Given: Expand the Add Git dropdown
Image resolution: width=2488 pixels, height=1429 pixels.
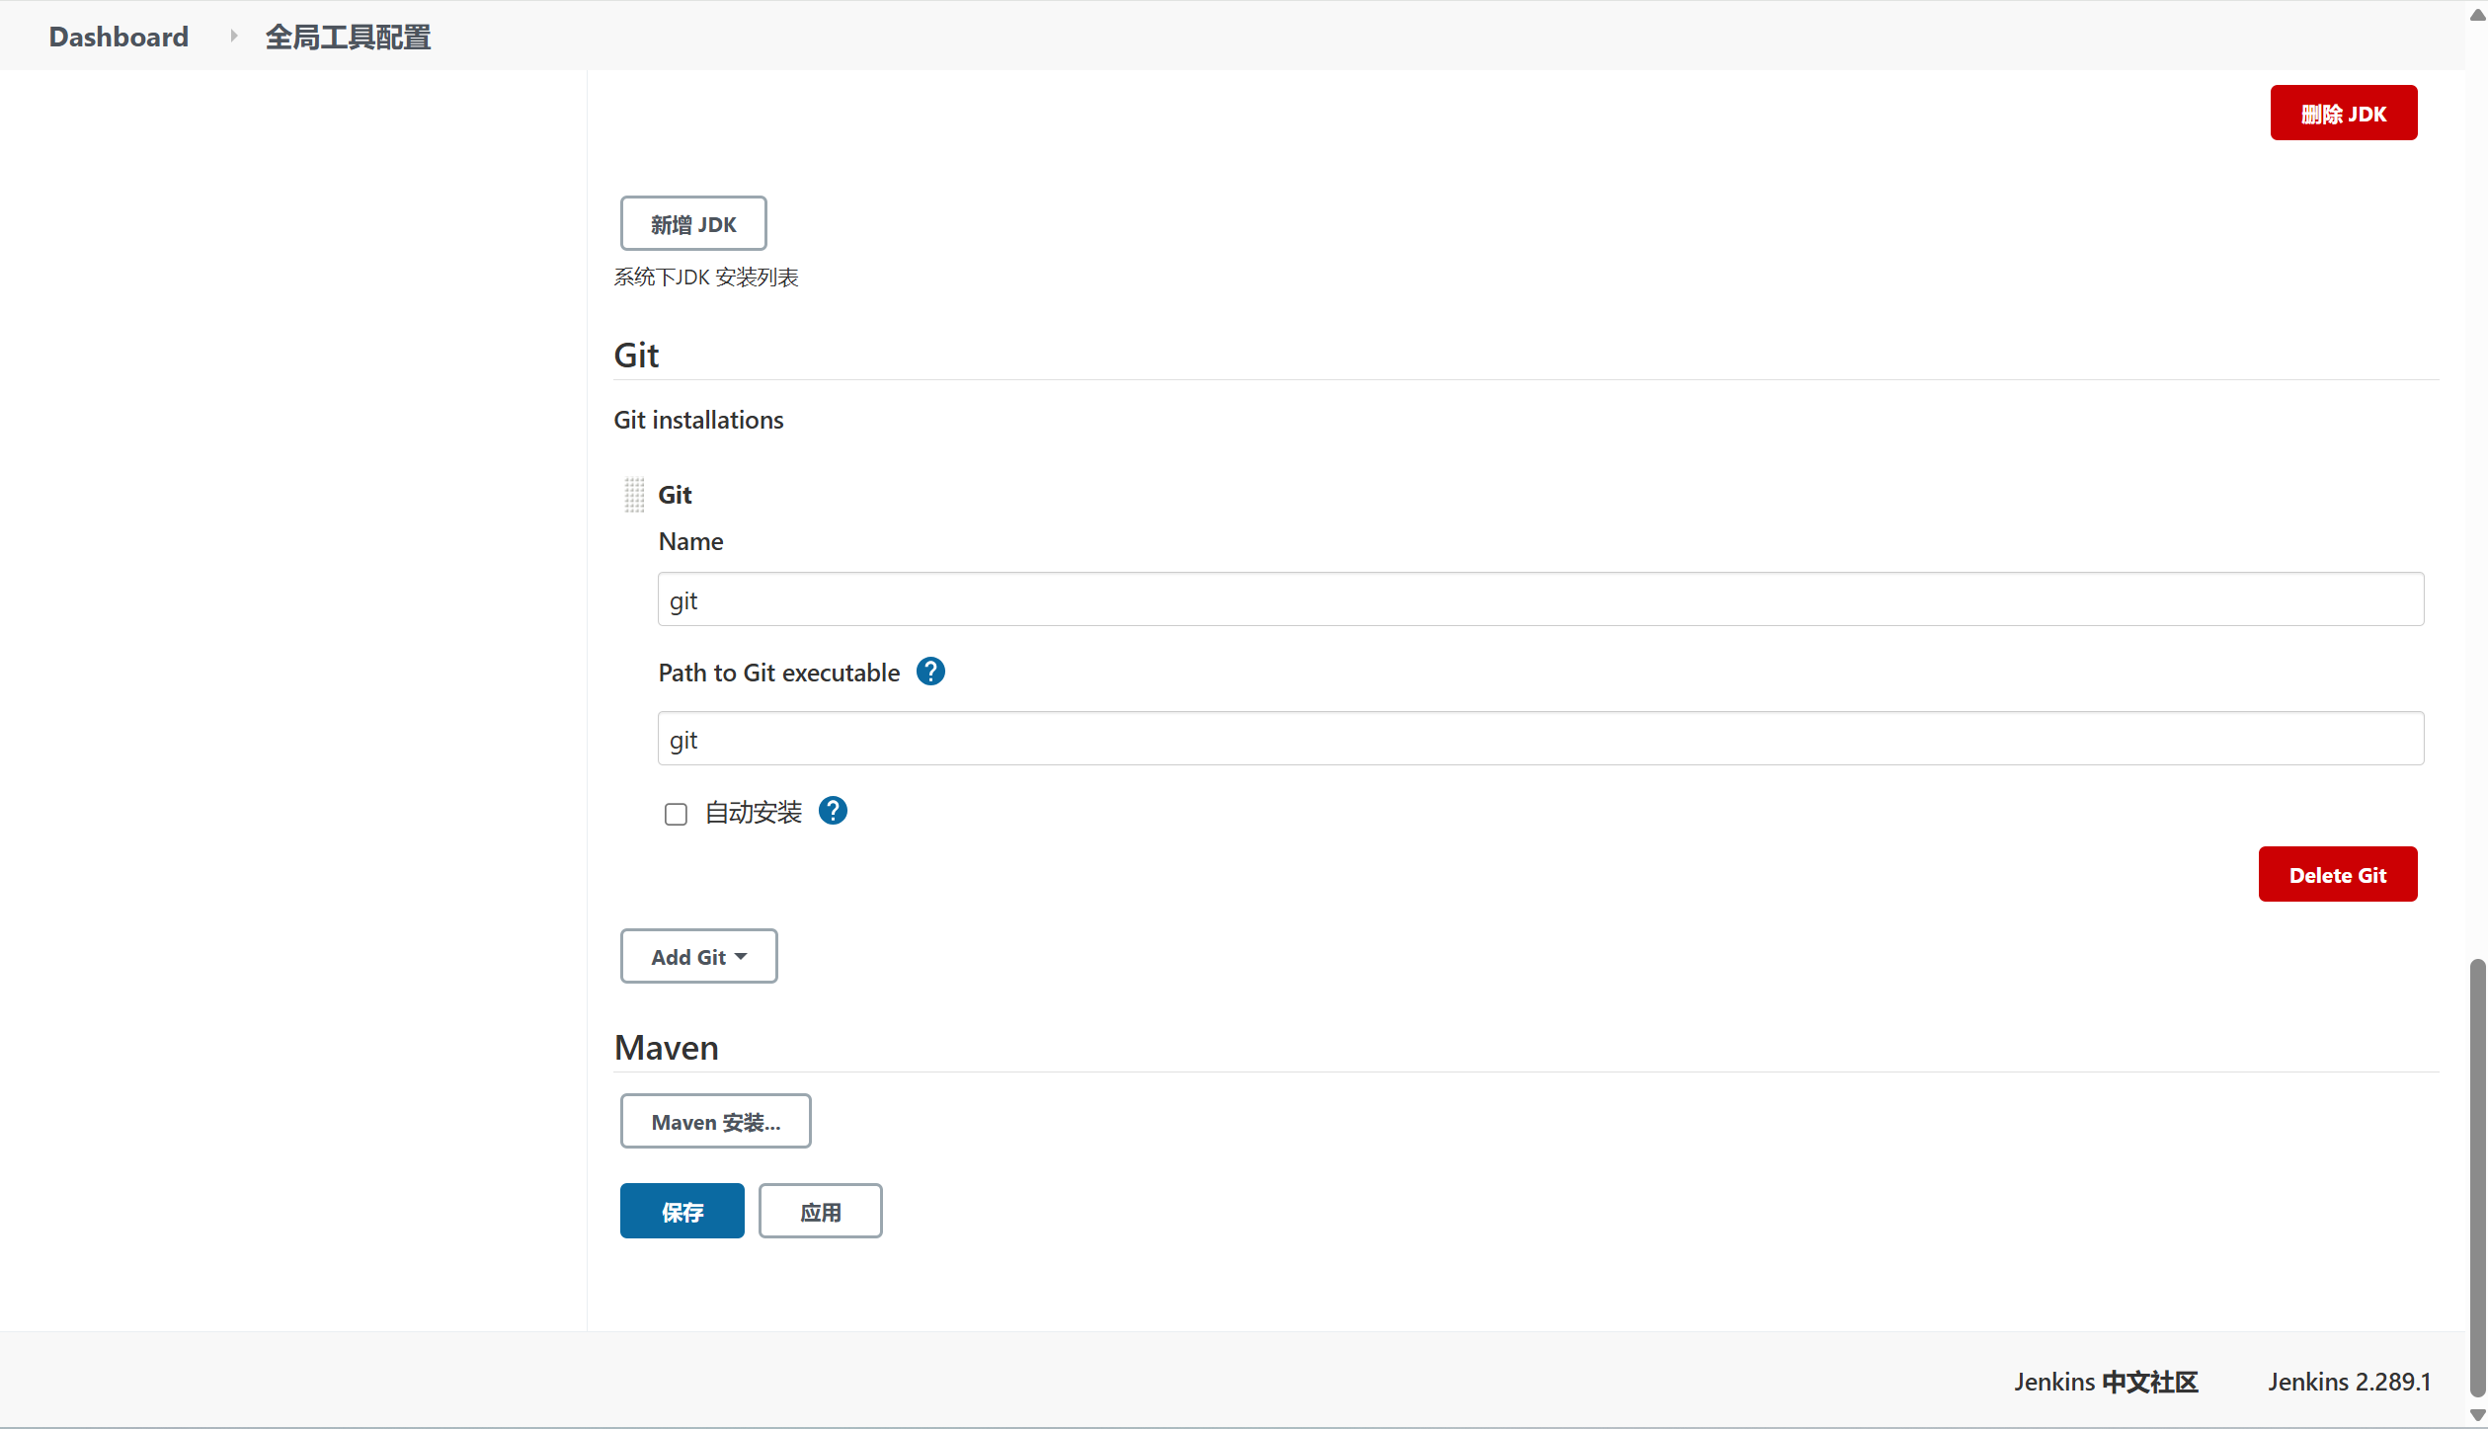Looking at the screenshot, I should (698, 956).
